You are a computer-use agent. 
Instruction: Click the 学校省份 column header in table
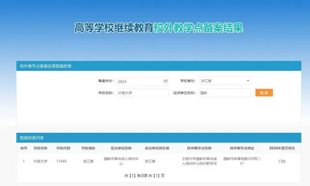[x=88, y=148]
